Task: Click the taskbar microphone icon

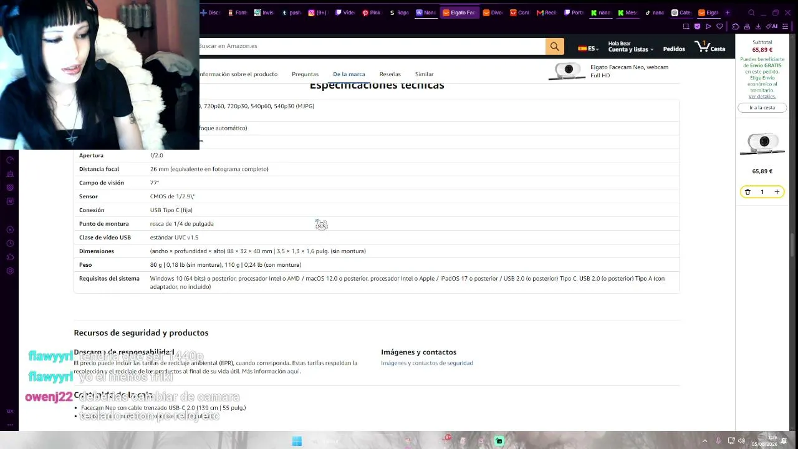Action: pos(718,441)
